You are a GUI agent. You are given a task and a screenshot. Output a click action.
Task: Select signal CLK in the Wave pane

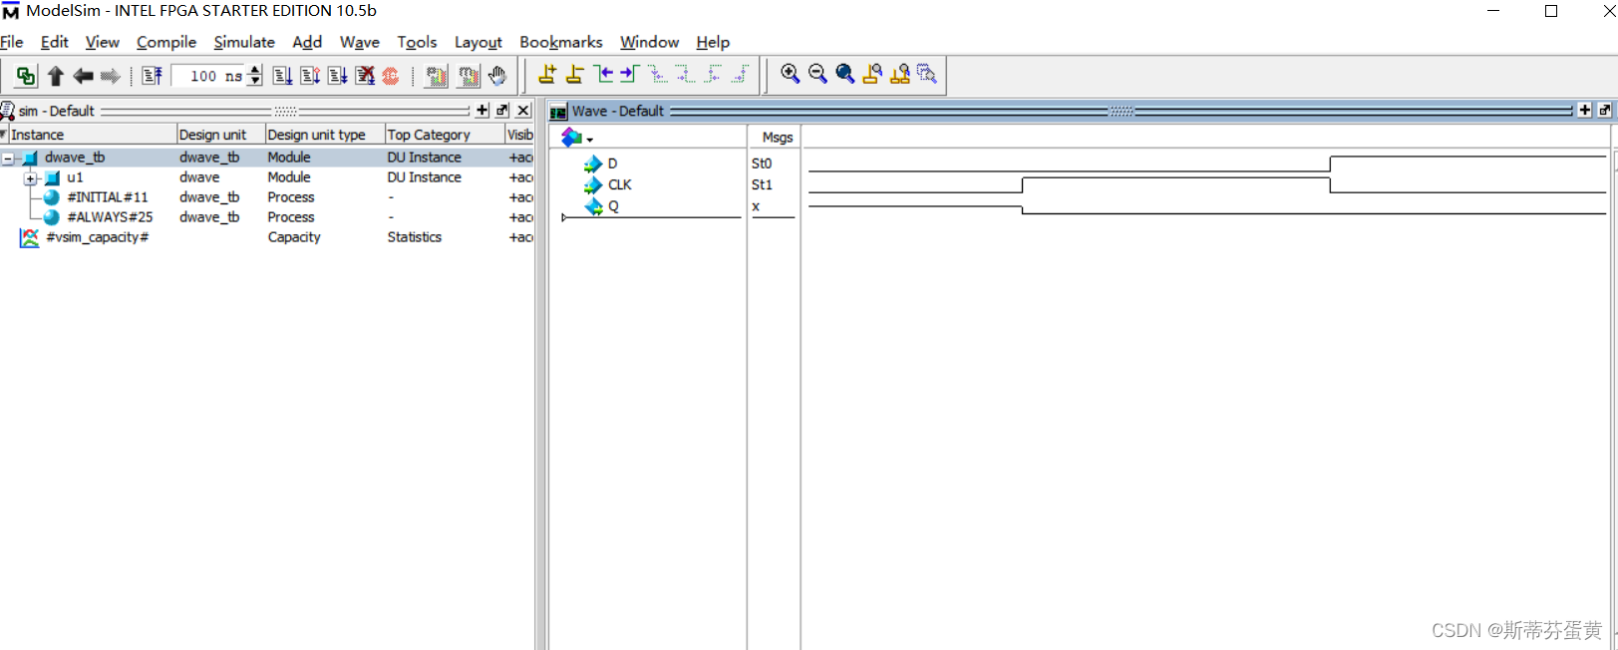point(619,184)
